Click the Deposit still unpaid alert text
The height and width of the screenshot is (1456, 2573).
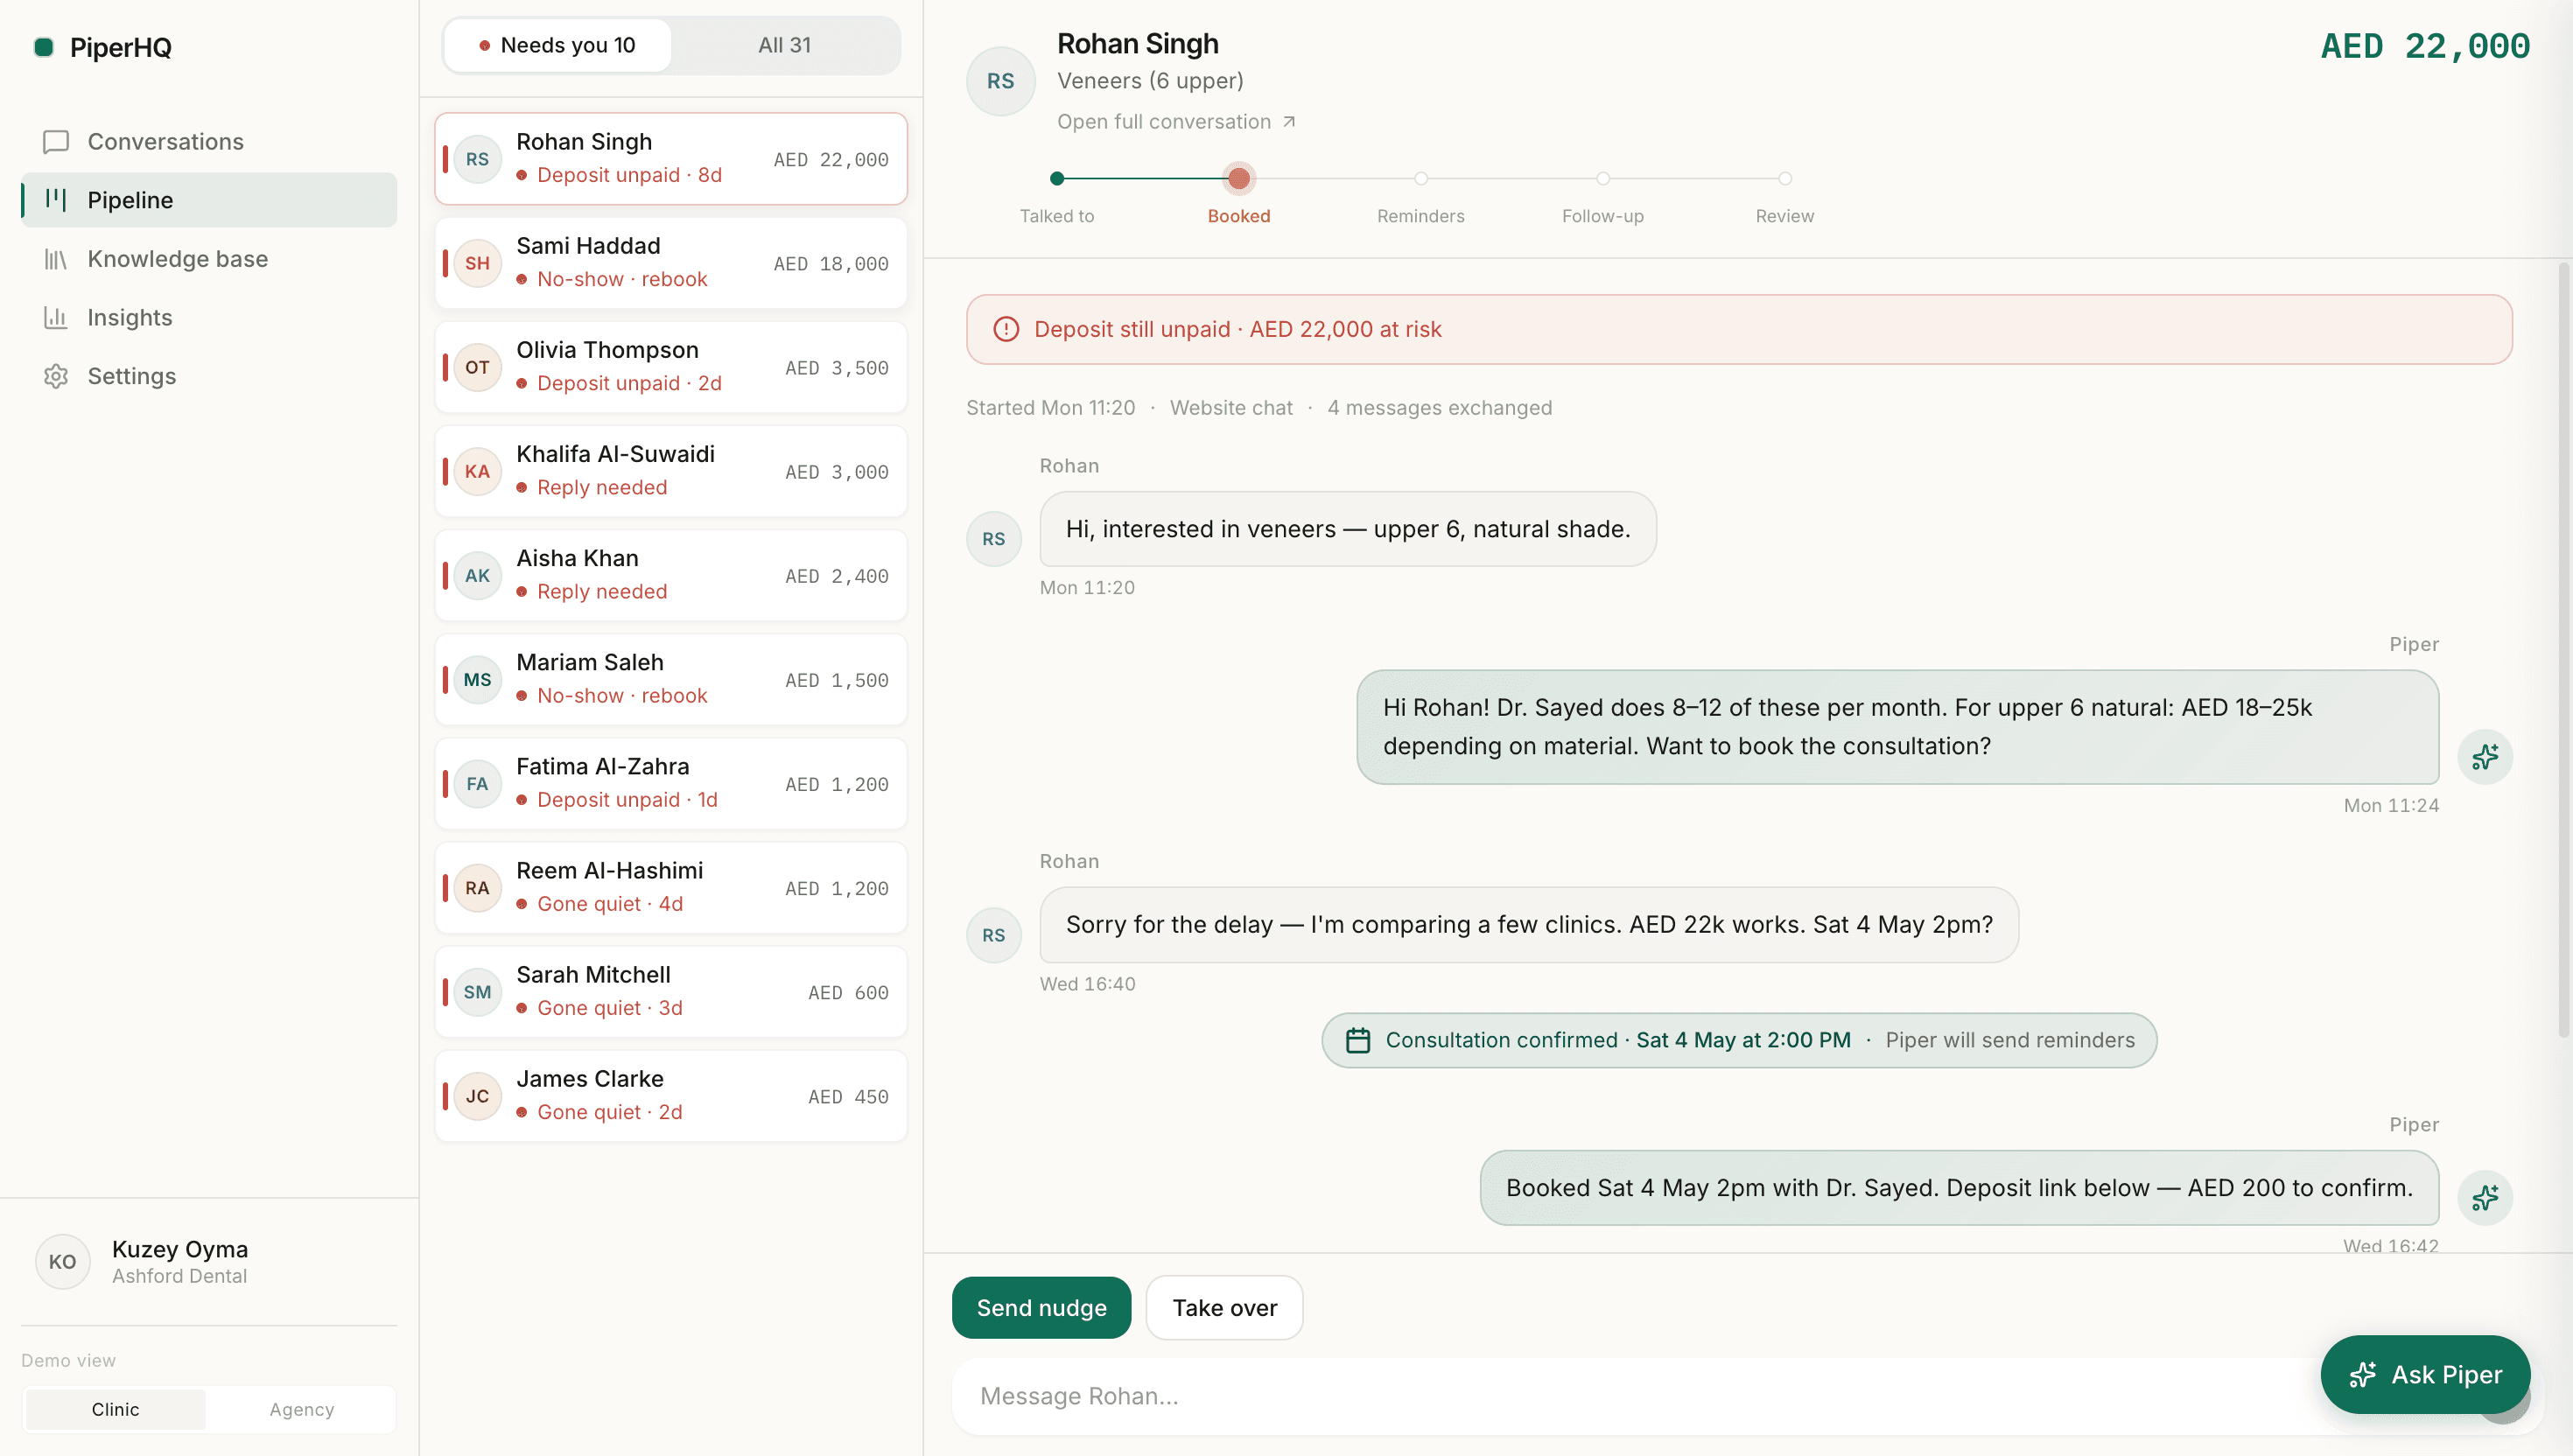coord(1238,329)
